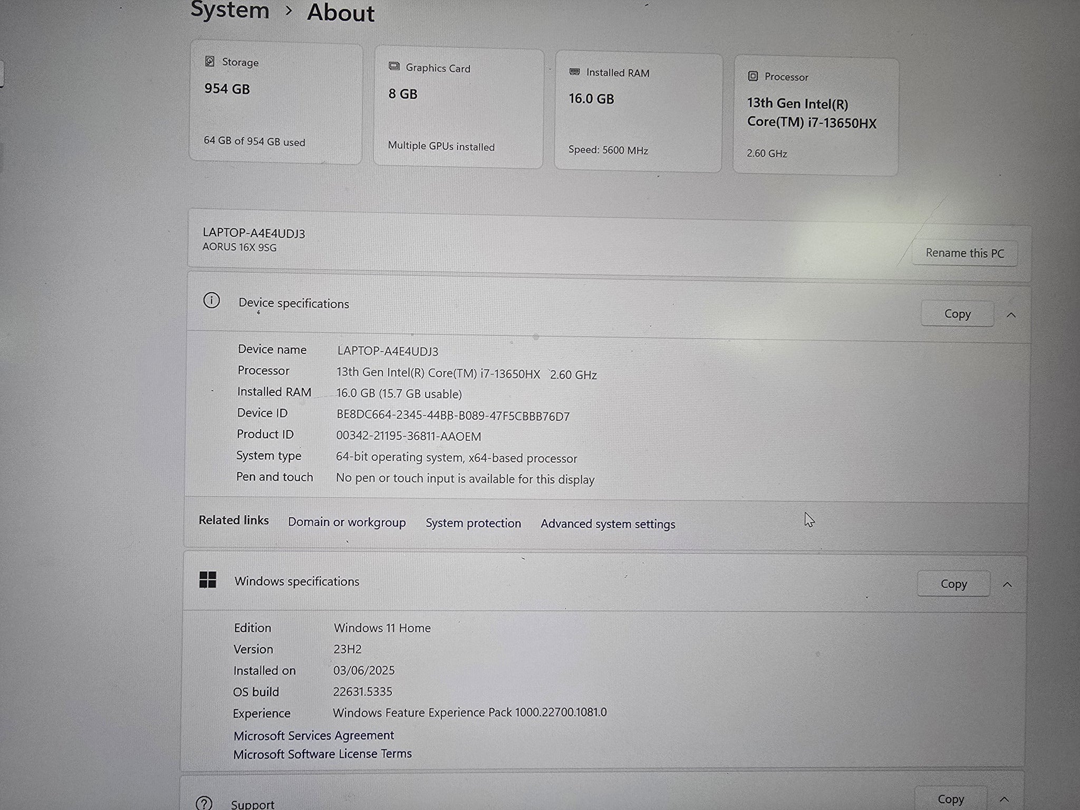This screenshot has width=1080, height=810.
Task: Open Microsoft Services Agreement link
Action: [314, 735]
